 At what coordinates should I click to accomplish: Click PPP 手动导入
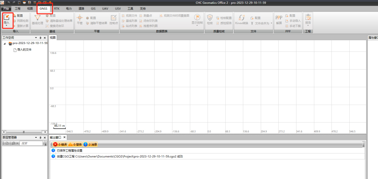[x=293, y=21]
